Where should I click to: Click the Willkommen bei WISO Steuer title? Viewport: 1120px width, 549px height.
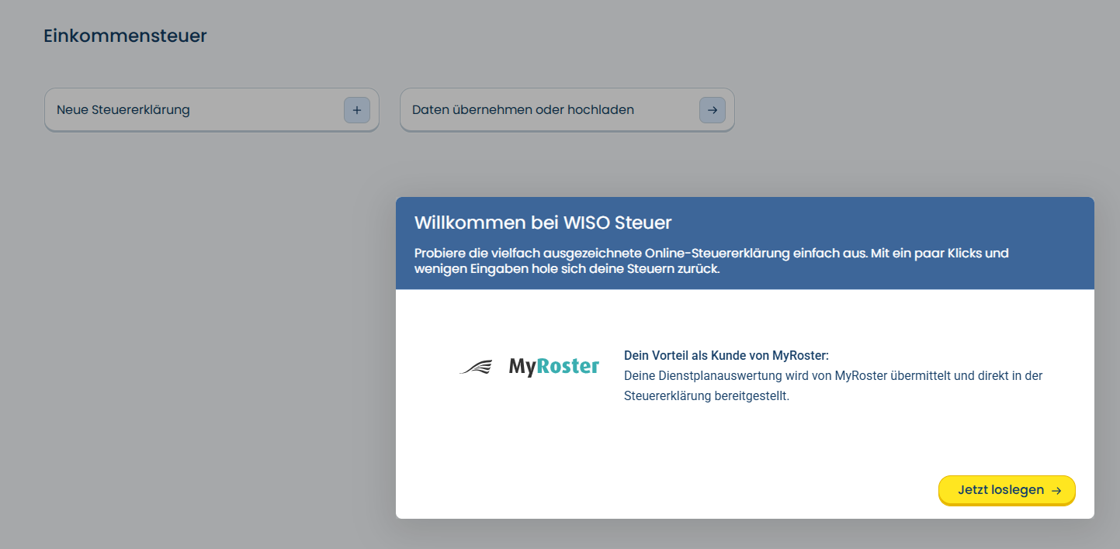pyautogui.click(x=543, y=223)
